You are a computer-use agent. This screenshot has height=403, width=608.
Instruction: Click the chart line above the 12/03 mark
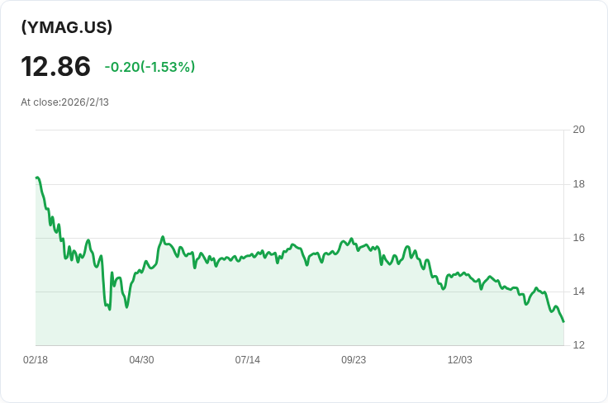coord(460,273)
